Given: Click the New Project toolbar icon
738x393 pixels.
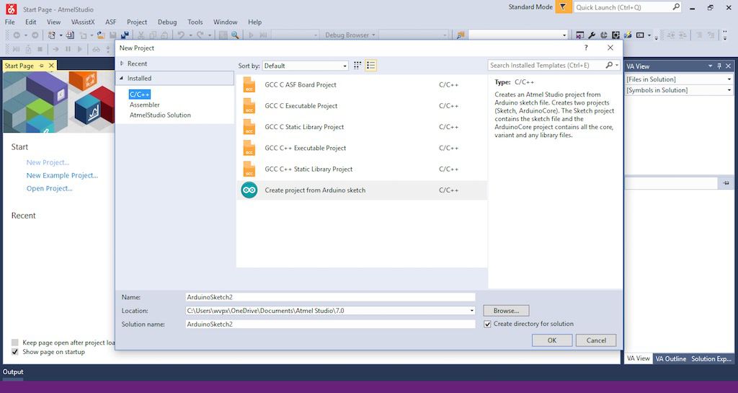Looking at the screenshot, I should click(x=52, y=35).
